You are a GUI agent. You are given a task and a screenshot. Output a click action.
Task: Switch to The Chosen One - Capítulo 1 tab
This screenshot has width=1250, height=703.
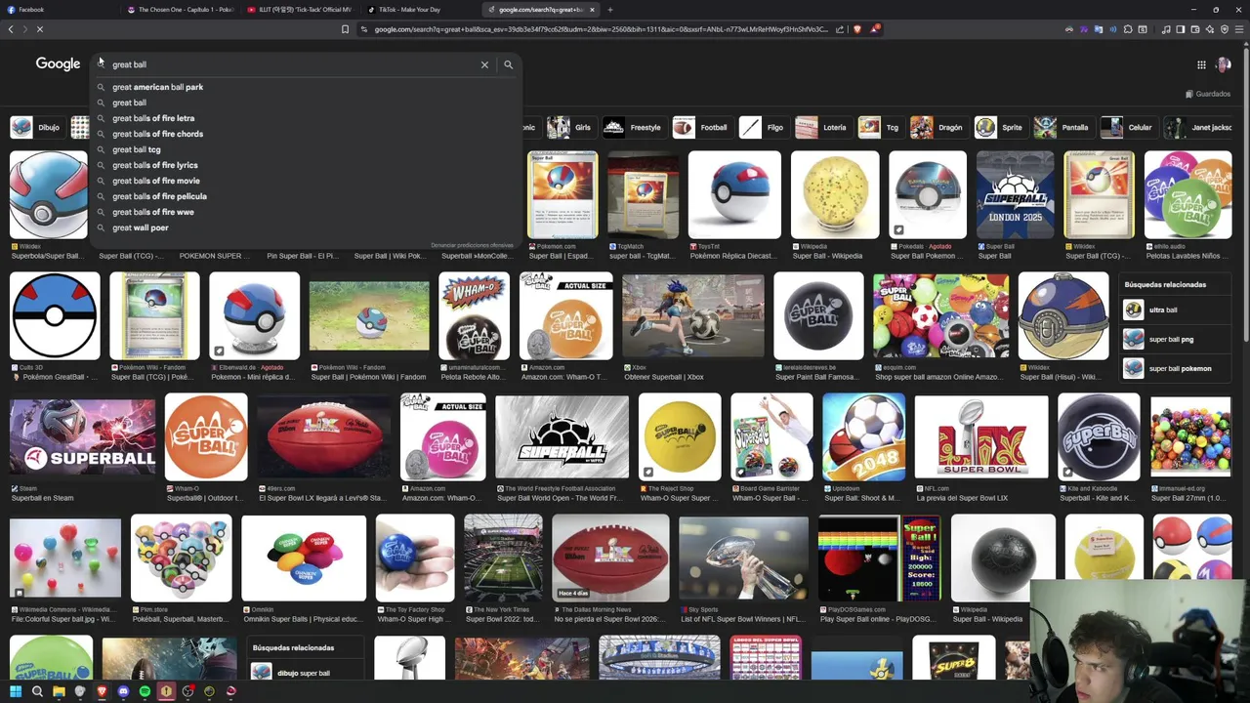point(181,10)
